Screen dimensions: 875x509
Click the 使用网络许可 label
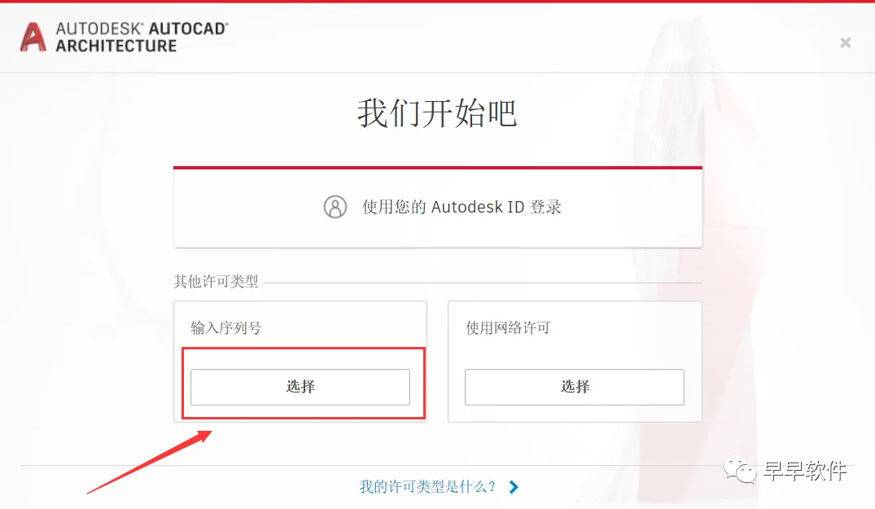click(508, 327)
